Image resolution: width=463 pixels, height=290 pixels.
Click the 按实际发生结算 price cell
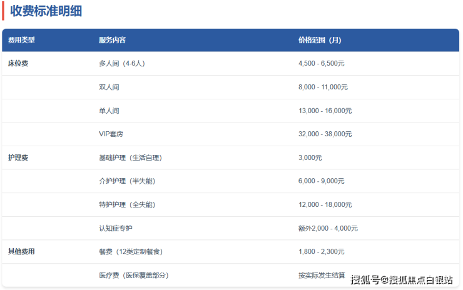322,275
